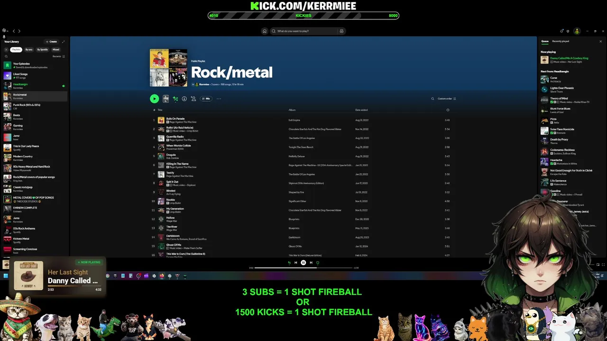607x341 pixels.
Task: Play Dragula track
Action: point(303,156)
